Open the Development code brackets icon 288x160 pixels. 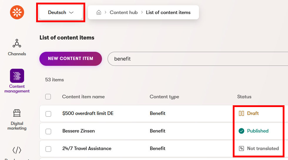pos(17,150)
